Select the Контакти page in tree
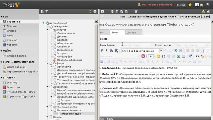The image size is (213, 120). tap(63, 40)
